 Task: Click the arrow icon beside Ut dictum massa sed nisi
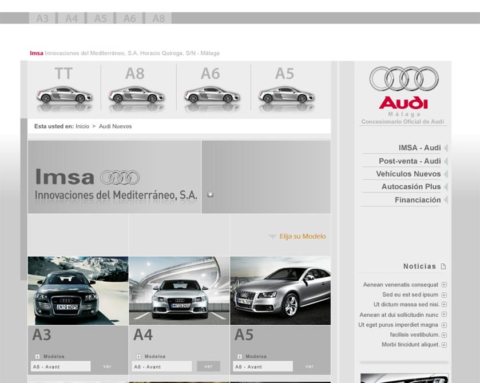[x=444, y=304]
